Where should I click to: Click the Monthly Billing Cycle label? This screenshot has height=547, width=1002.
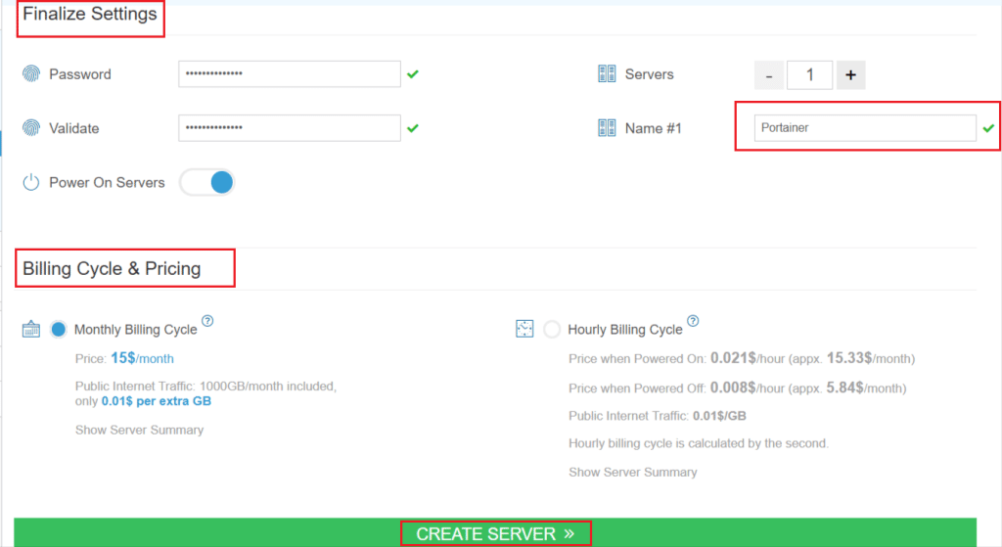[x=135, y=330]
